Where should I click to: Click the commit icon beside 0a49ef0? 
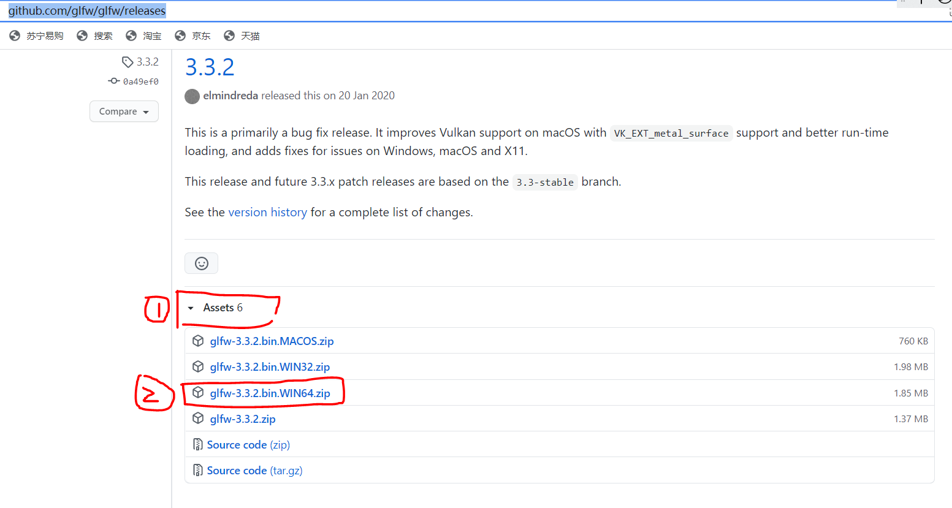[x=114, y=80]
